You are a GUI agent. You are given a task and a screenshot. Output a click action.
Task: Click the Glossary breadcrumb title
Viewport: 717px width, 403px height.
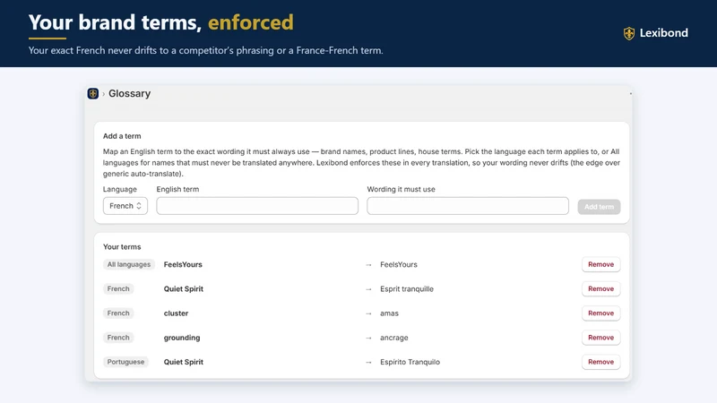coord(129,94)
